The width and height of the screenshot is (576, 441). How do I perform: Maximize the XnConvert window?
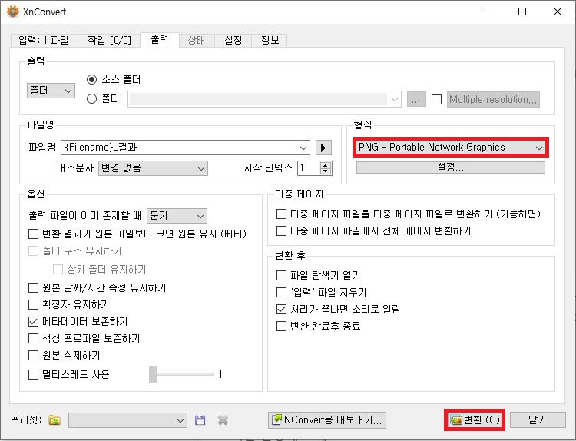pyautogui.click(x=522, y=12)
